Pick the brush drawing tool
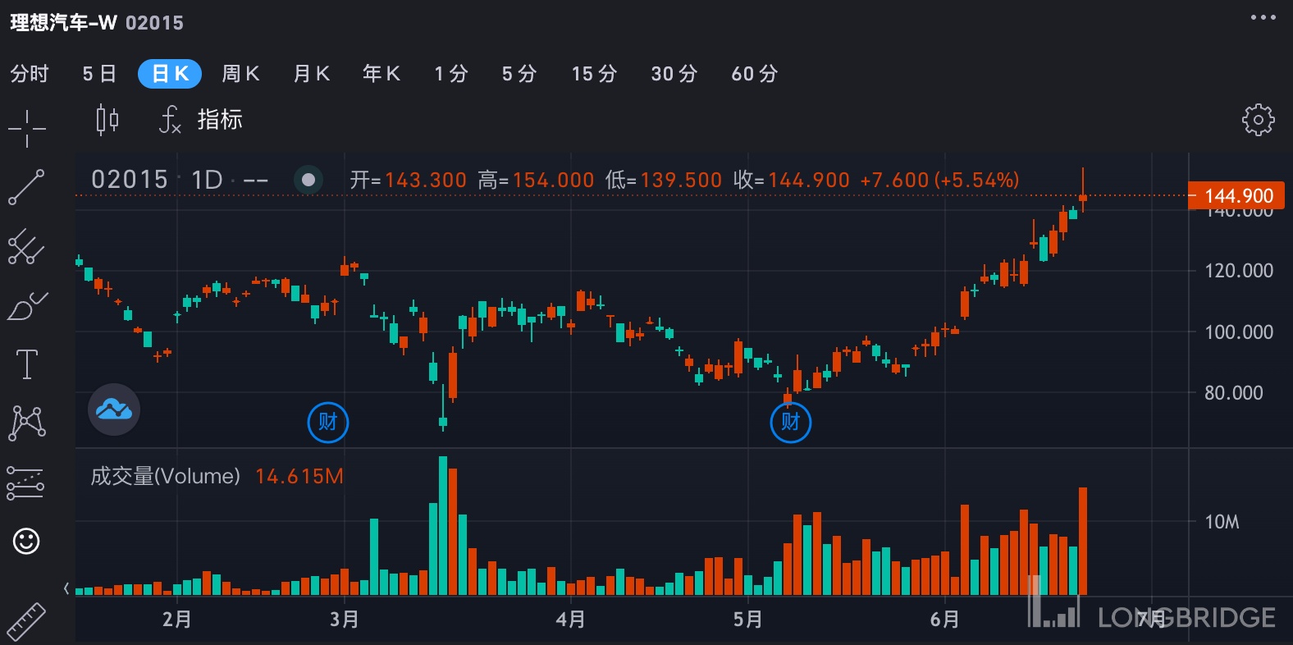Screen dimensions: 1293x645 pos(27,306)
